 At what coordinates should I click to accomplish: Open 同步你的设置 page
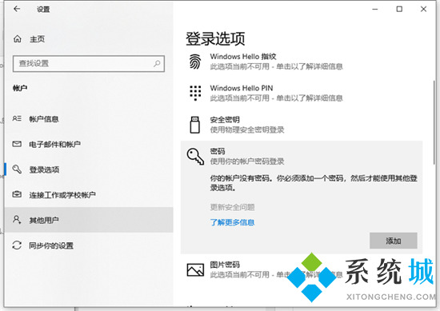click(89, 245)
